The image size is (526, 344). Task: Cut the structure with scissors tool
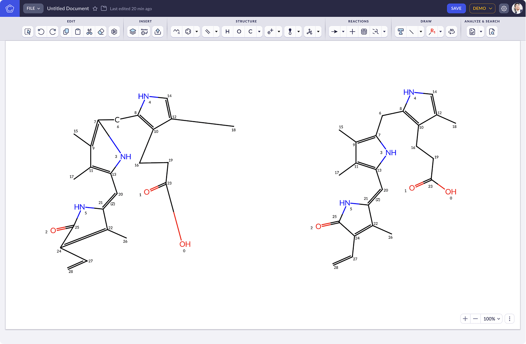tap(89, 32)
